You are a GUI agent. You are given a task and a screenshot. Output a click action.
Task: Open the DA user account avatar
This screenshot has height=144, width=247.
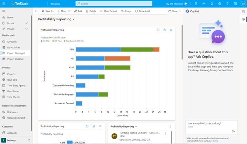click(x=243, y=4)
